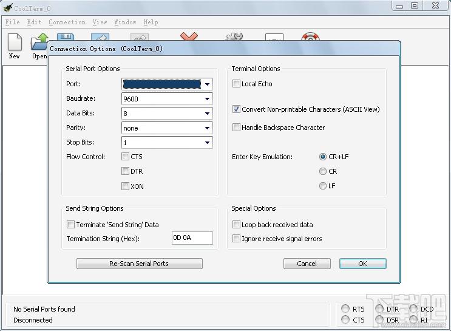This screenshot has width=451, height=331.
Task: Open the Port dropdown list
Action: (x=167, y=84)
